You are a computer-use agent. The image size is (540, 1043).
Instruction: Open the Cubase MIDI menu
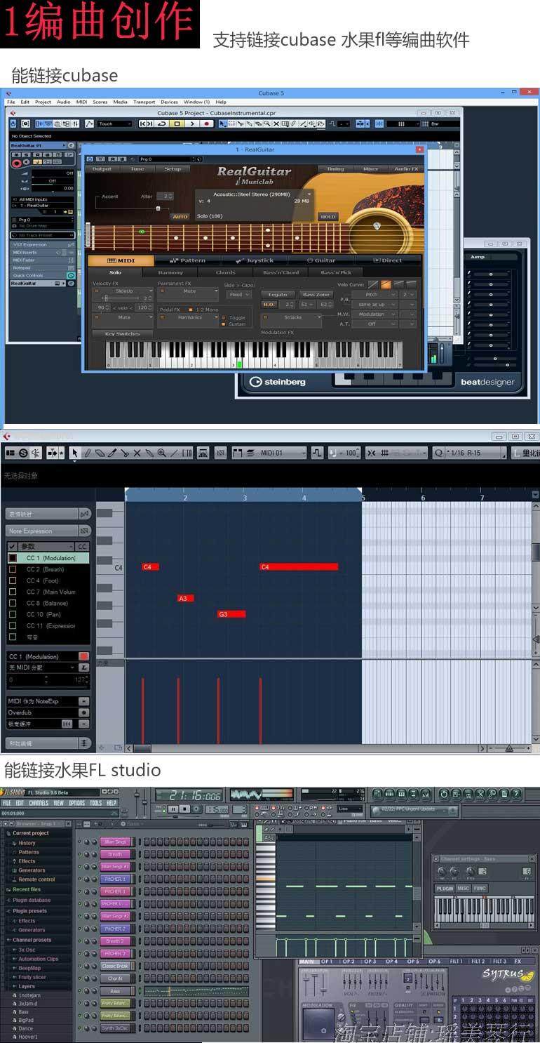(x=82, y=102)
